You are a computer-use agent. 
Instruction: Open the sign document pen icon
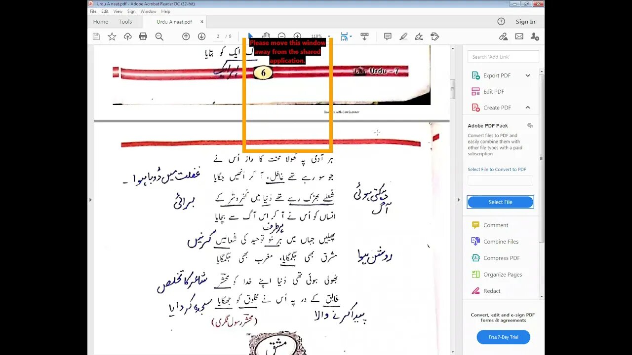point(419,36)
